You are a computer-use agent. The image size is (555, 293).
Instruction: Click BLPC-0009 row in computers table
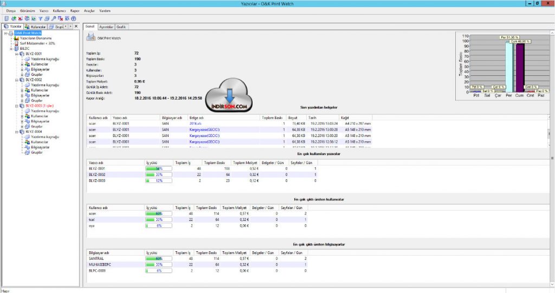pos(197,270)
